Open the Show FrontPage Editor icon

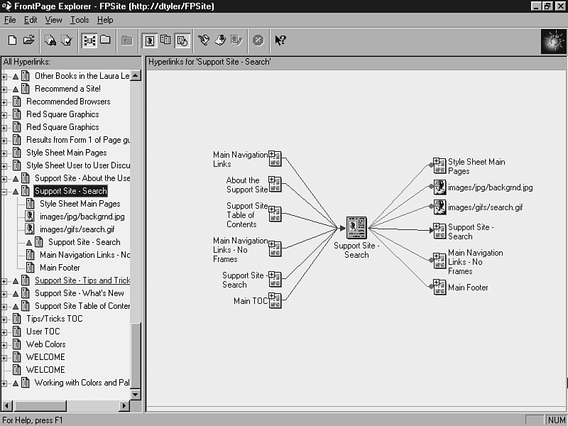204,40
